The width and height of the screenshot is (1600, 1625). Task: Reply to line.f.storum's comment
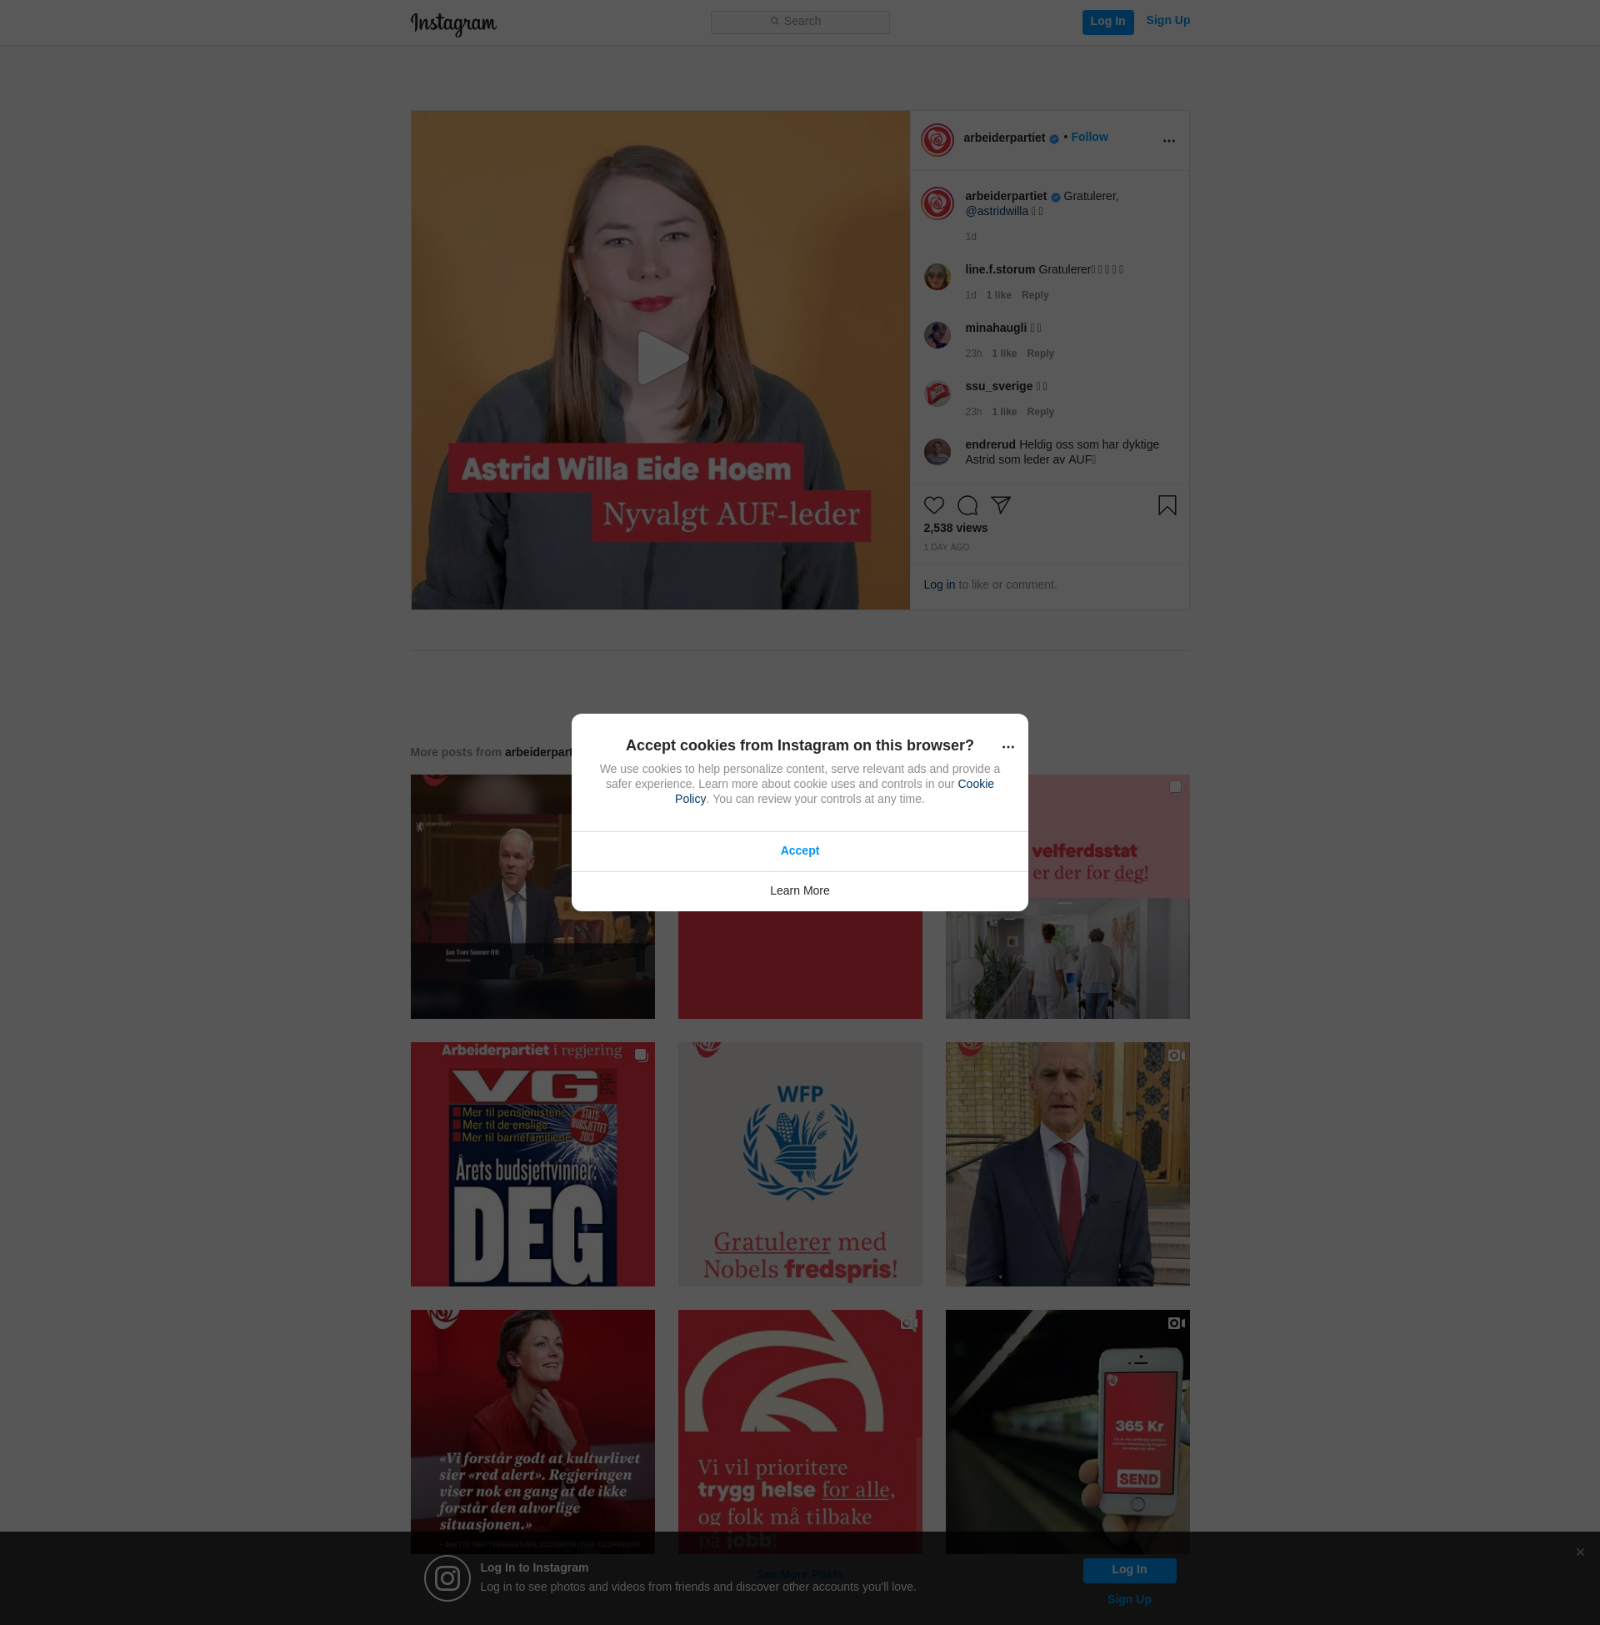click(x=1034, y=295)
